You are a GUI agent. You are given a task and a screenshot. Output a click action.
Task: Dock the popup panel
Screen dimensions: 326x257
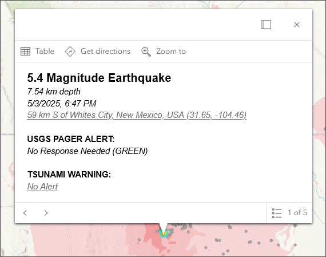(266, 25)
